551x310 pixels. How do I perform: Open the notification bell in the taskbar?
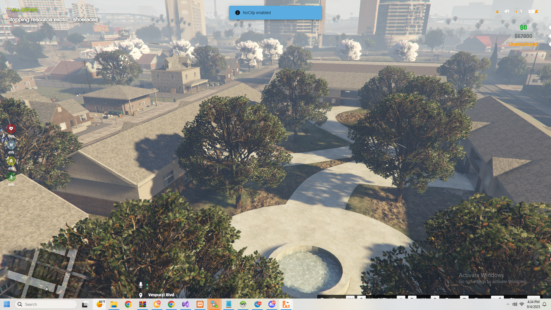coord(544,304)
